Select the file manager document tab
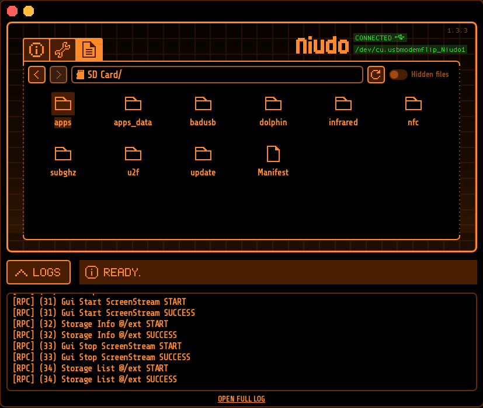 (89, 50)
